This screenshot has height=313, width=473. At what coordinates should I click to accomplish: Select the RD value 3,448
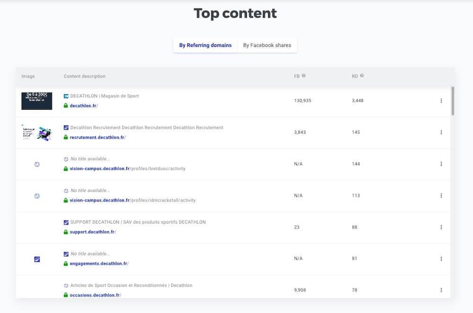(358, 101)
